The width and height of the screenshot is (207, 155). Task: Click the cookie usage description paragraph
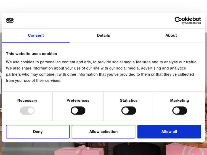pos(102,71)
